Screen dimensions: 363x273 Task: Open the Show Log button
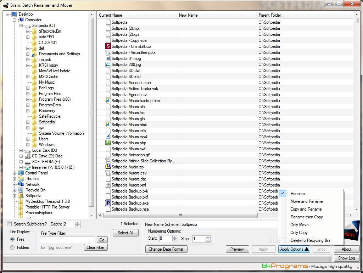coord(346,258)
